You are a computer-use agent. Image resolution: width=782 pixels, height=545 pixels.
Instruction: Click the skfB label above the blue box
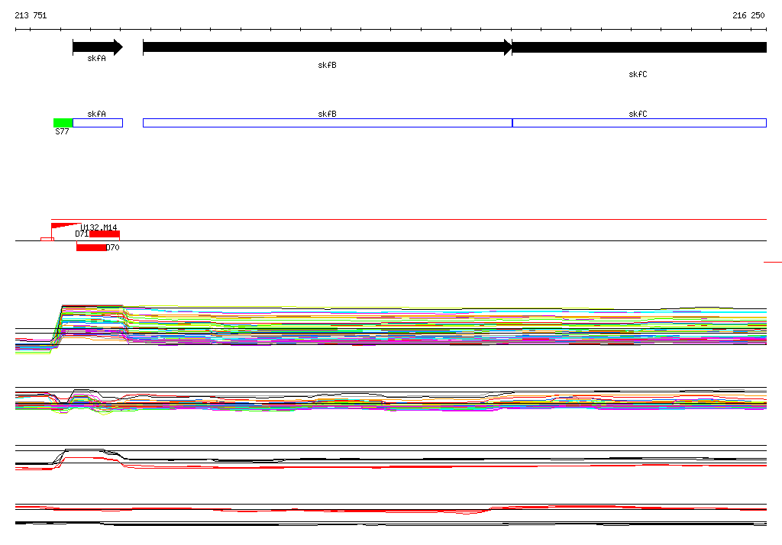point(327,114)
